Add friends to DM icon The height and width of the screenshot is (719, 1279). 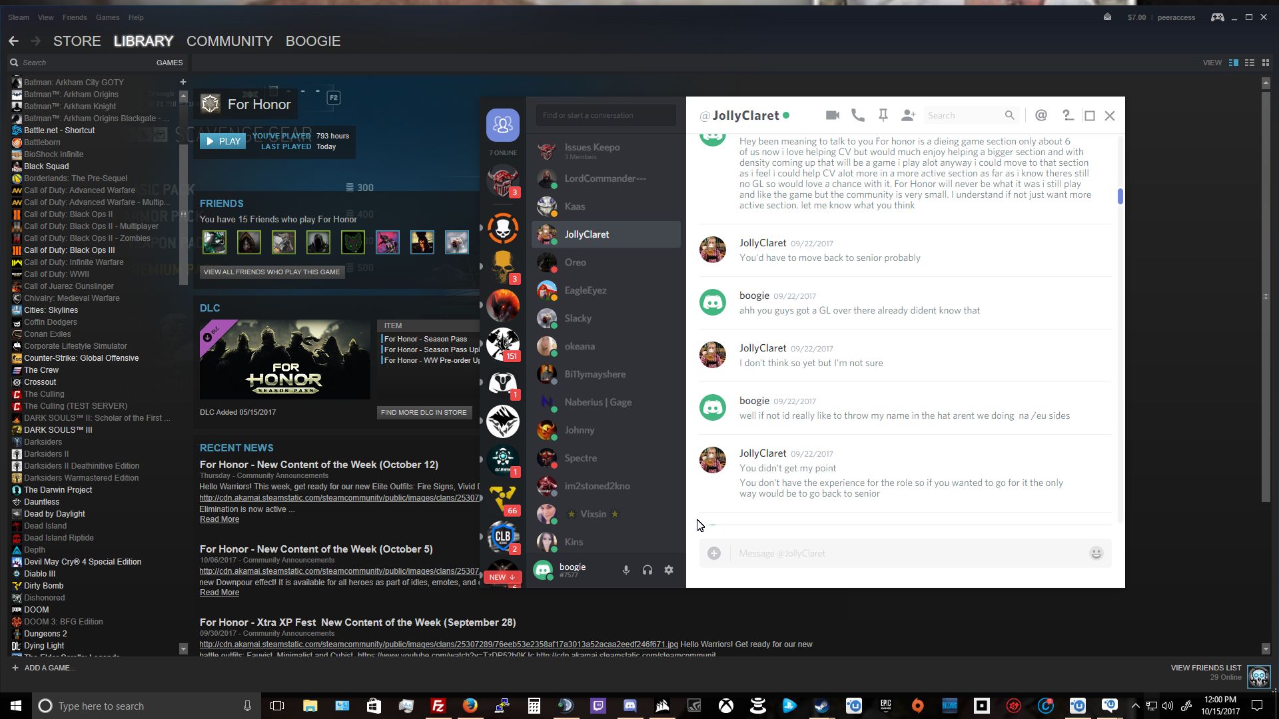tap(908, 115)
